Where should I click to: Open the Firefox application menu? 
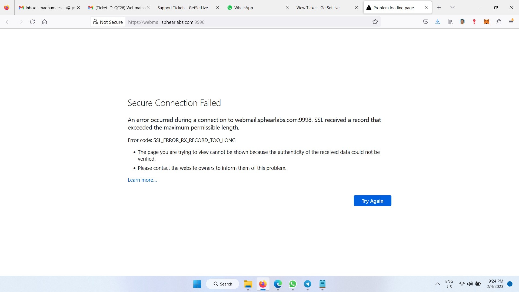click(x=511, y=21)
